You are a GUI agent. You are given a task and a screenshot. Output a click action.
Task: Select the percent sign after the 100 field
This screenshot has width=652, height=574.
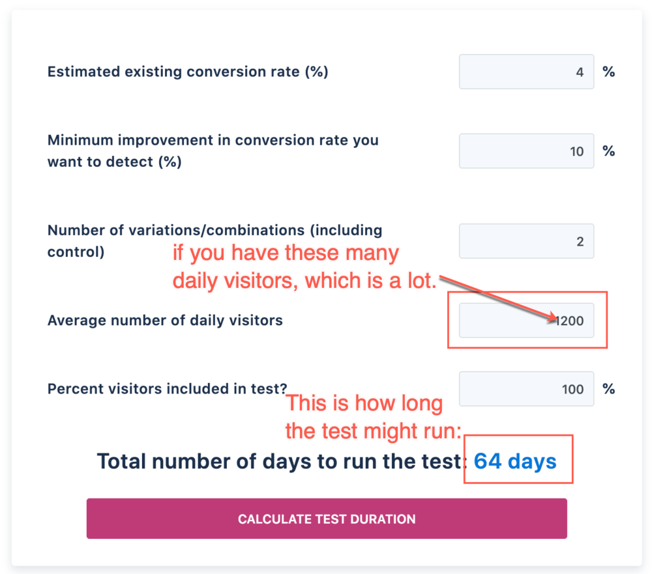608,388
